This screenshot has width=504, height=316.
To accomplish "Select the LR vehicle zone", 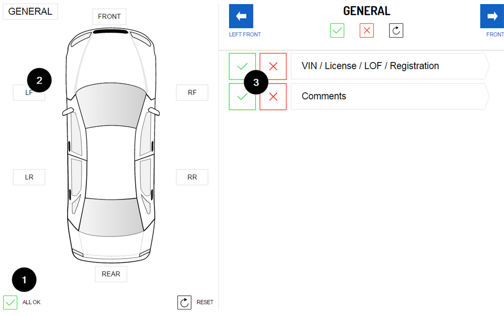I will tap(29, 177).
